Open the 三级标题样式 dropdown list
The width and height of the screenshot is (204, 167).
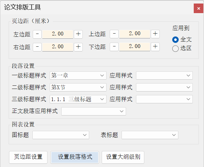click(78, 99)
